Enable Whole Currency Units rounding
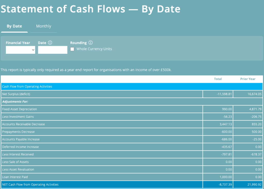Image resolution: width=264 pixels, height=189 pixels. pyautogui.click(x=72, y=49)
